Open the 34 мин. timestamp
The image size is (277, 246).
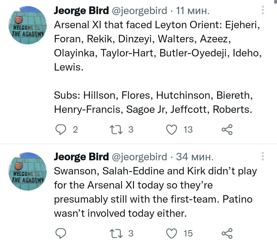(x=195, y=157)
